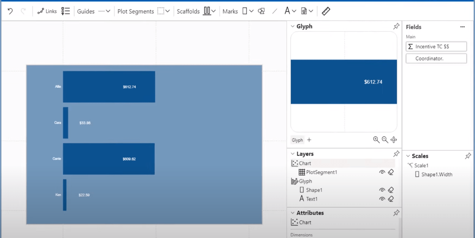Open the Scaffolds dropdown
This screenshot has width=475, height=238.
point(209,11)
